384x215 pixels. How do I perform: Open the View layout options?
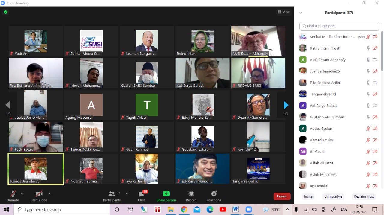(284, 12)
